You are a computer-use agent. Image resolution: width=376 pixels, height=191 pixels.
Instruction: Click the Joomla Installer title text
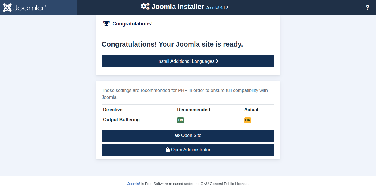pyautogui.click(x=178, y=7)
